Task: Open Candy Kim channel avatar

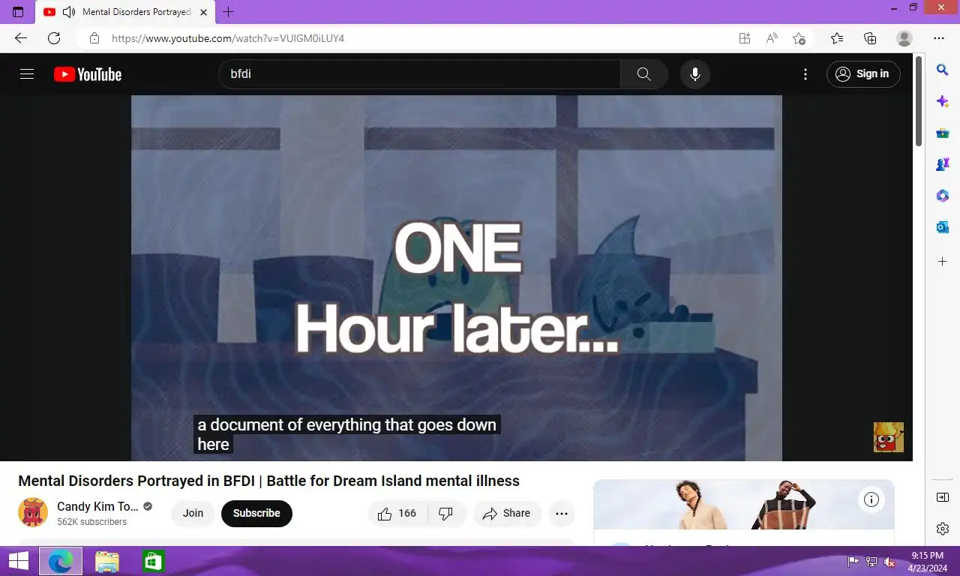Action: [x=33, y=512]
